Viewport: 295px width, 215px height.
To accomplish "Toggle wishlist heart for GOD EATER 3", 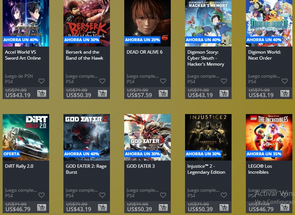I will click(x=163, y=195).
